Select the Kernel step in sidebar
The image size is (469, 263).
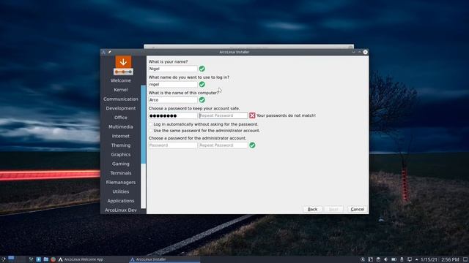pos(120,90)
